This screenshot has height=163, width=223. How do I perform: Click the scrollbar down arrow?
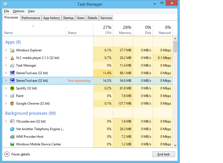click(x=175, y=145)
